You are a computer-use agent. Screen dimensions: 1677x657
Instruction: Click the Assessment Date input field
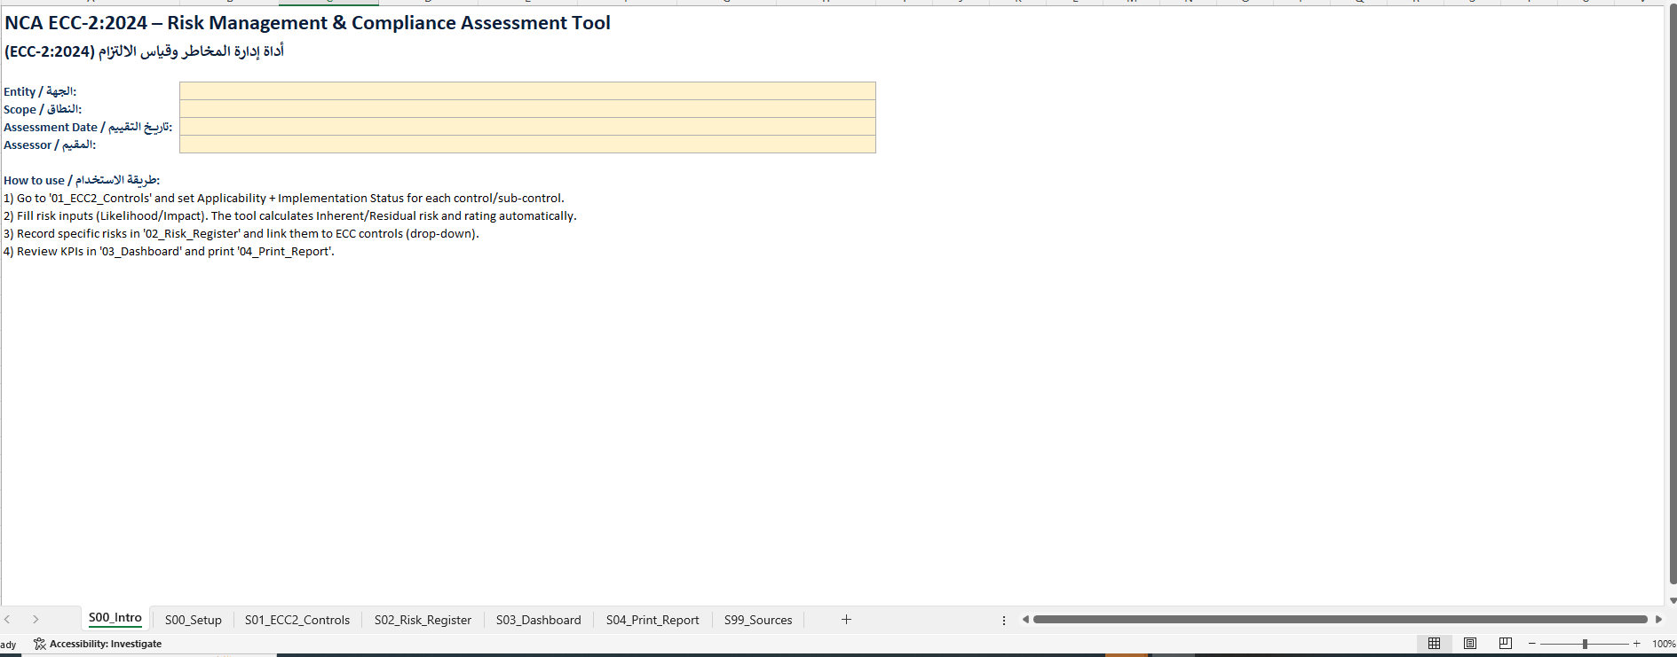pyautogui.click(x=527, y=127)
